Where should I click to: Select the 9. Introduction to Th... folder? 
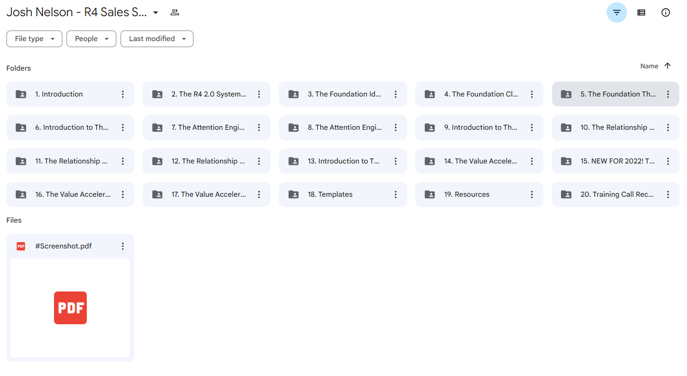[479, 127]
